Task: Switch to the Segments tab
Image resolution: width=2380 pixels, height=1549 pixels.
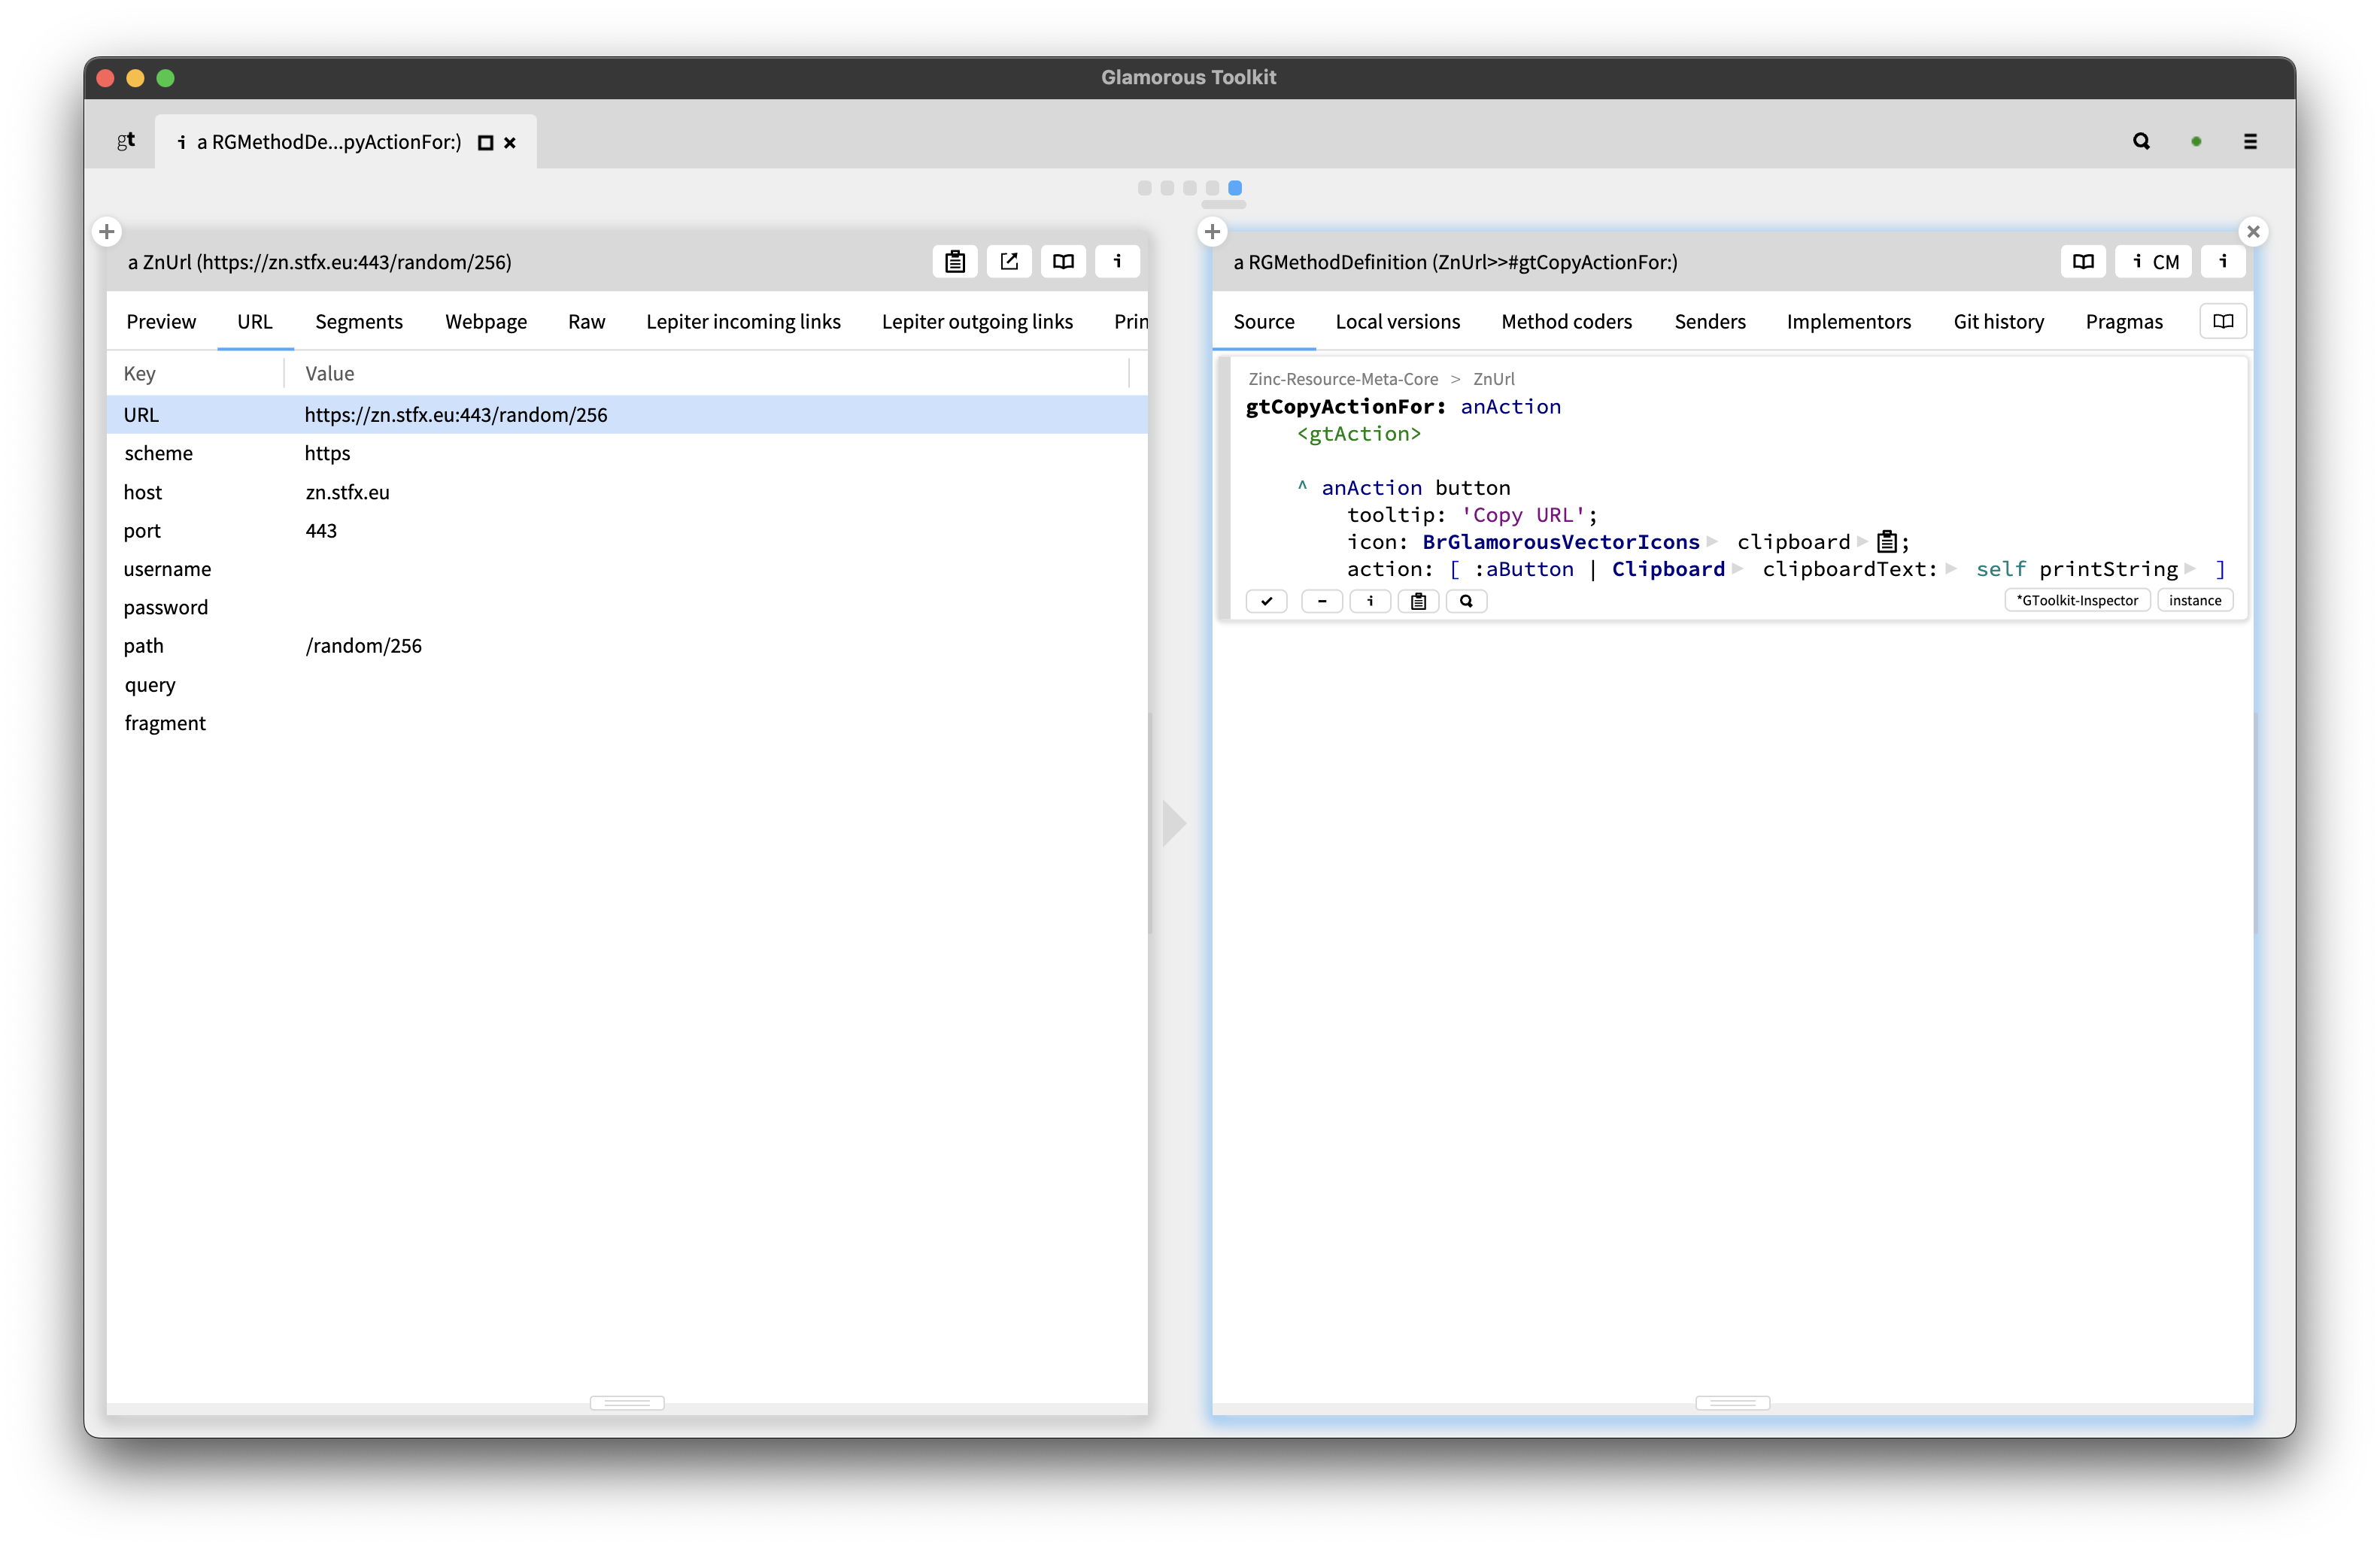Action: coord(359,321)
